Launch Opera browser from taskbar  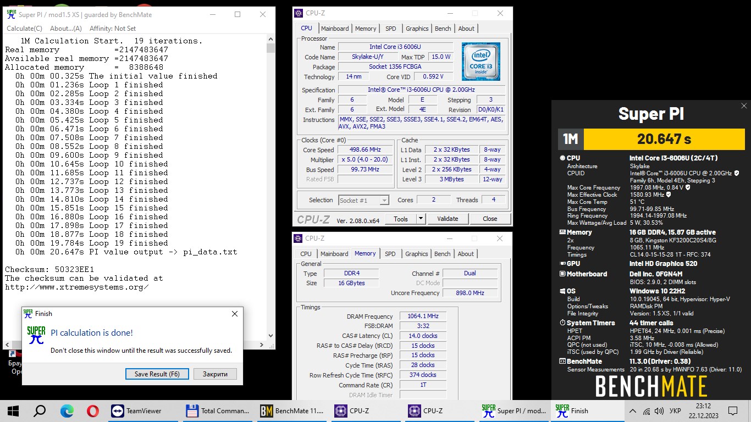click(92, 410)
